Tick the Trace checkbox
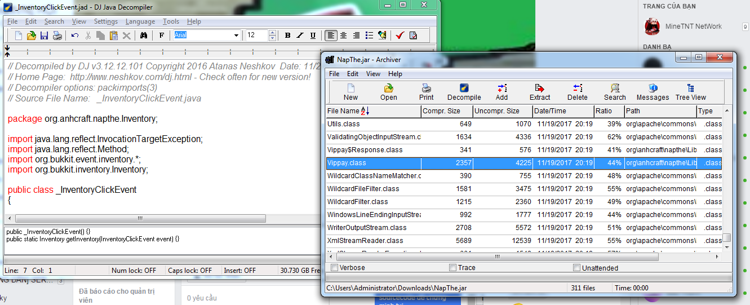Viewport: 750px width, 305px height. (x=453, y=268)
